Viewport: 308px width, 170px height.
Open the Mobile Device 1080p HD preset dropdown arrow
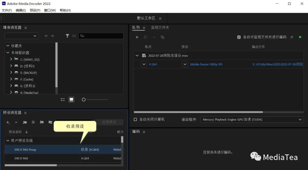click(x=185, y=64)
